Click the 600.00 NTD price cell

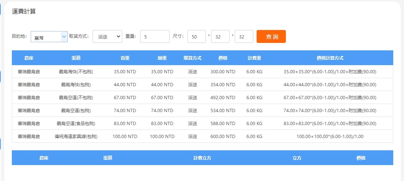coord(223,137)
